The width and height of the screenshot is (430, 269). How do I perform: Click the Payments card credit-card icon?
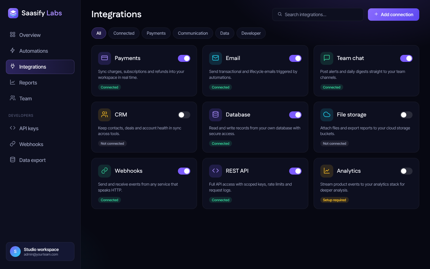coord(105,58)
